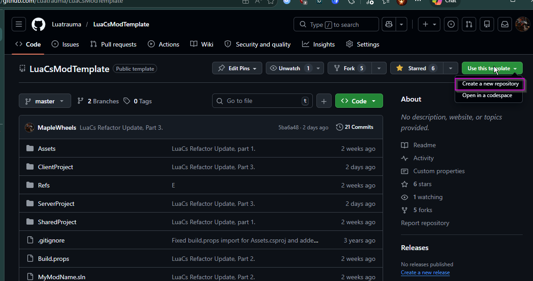The width and height of the screenshot is (533, 281).
Task: Click the .gitignore file icon
Action: [x=30, y=240]
